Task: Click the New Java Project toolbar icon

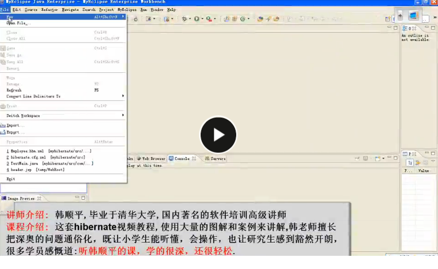Action: pos(226,19)
